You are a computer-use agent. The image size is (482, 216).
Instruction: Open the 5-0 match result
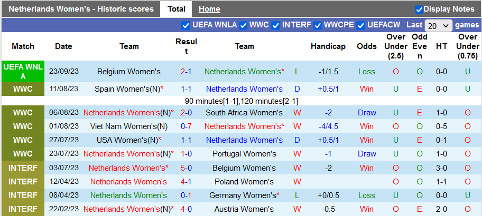click(x=186, y=168)
